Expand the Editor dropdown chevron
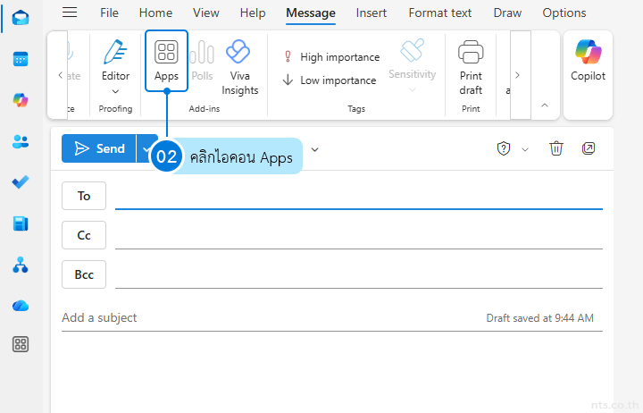 [115, 91]
